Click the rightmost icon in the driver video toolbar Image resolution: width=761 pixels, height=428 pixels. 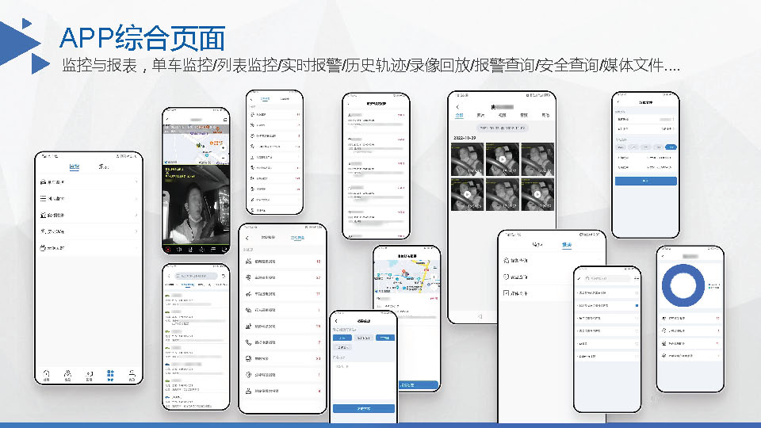(x=224, y=250)
